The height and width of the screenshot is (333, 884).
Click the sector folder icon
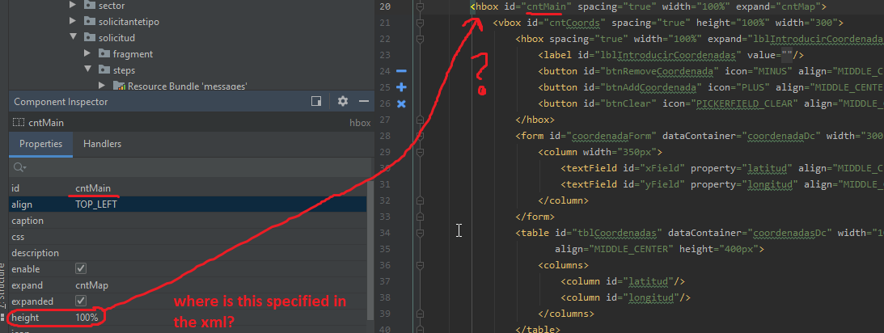pos(89,5)
